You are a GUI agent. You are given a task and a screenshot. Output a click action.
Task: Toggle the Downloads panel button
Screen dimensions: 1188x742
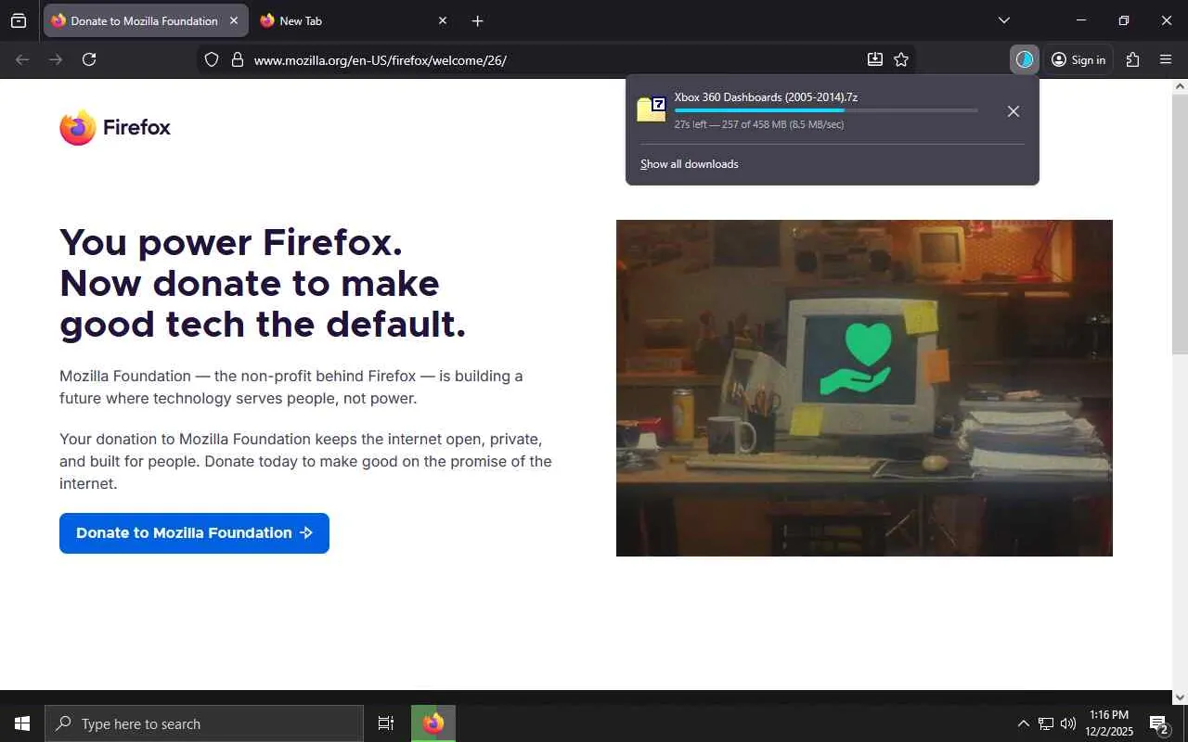tap(1025, 59)
